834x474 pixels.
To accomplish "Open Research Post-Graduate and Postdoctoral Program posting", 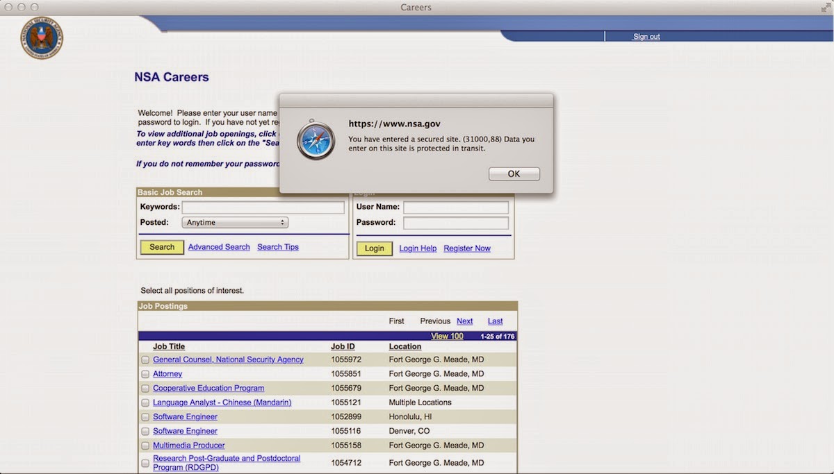I will (227, 463).
